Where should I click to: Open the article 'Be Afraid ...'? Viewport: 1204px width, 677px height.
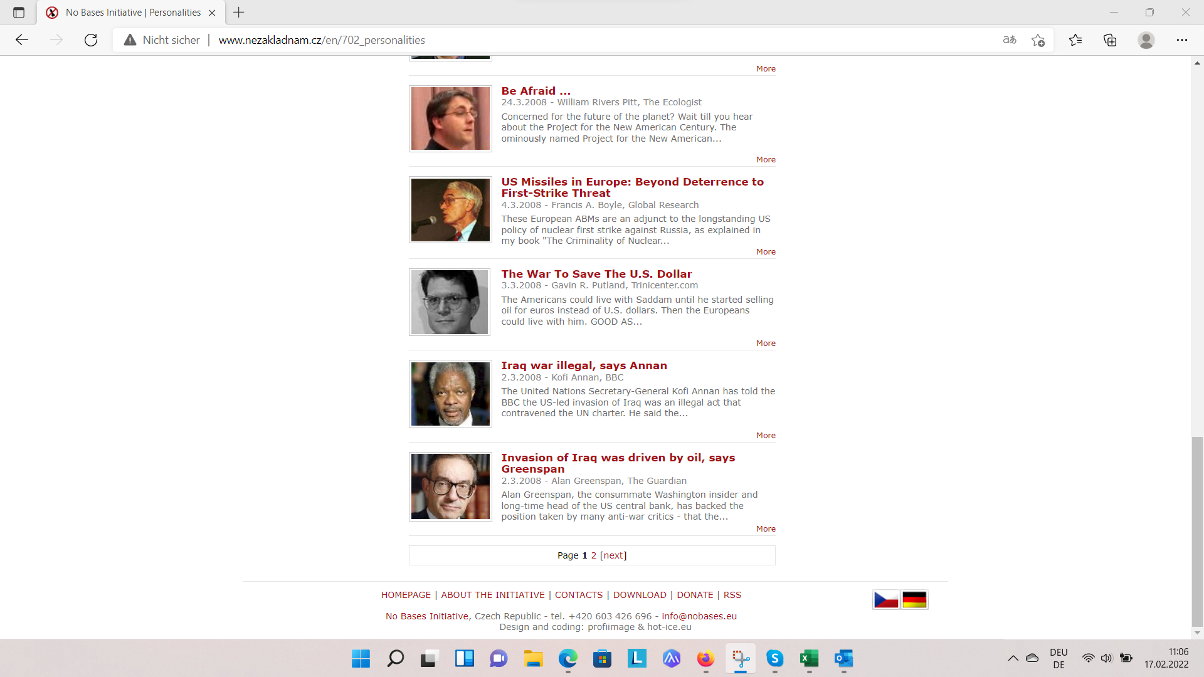point(536,91)
